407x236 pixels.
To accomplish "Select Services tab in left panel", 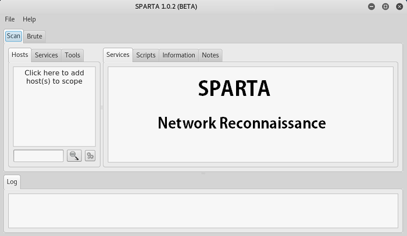I will pyautogui.click(x=47, y=55).
